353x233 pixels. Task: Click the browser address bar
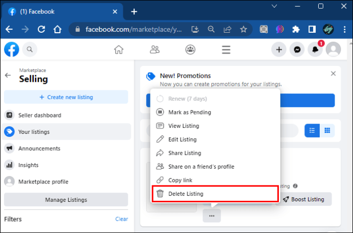133,29
